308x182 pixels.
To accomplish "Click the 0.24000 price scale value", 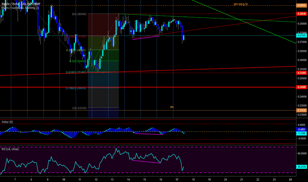I will click(x=302, y=96).
